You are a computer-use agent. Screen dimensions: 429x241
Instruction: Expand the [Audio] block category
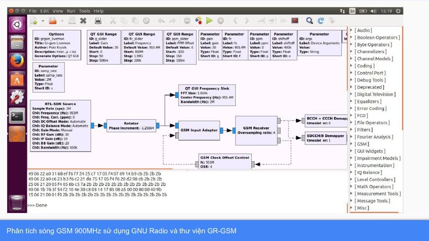point(351,30)
